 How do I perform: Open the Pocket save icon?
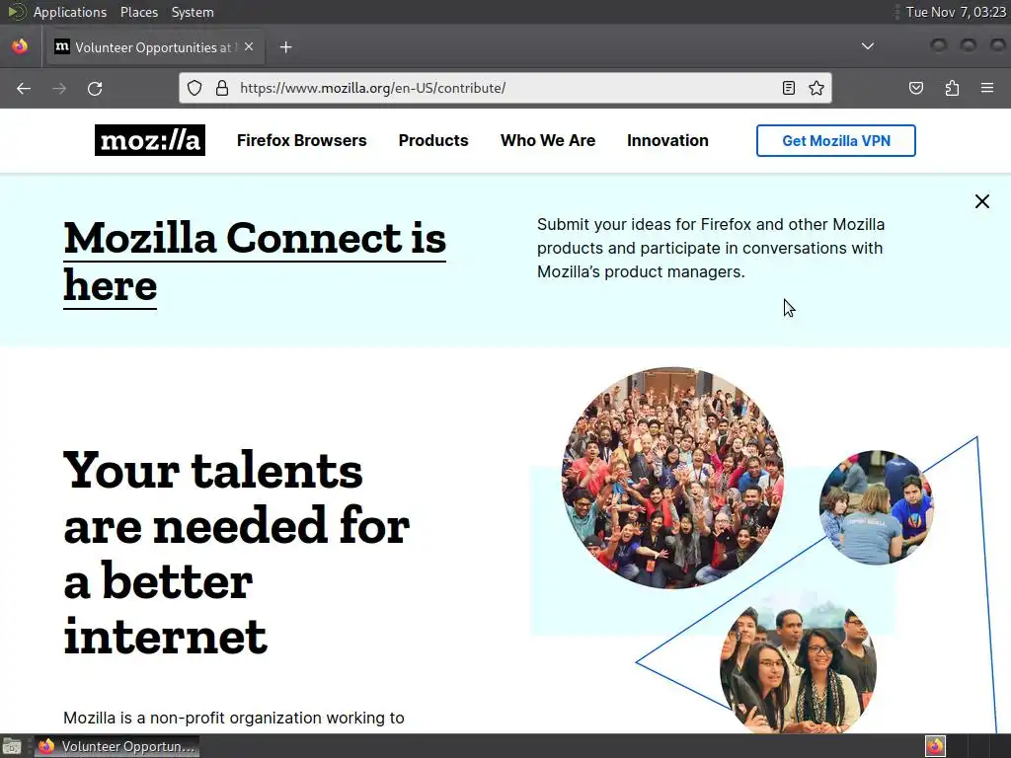pos(916,88)
